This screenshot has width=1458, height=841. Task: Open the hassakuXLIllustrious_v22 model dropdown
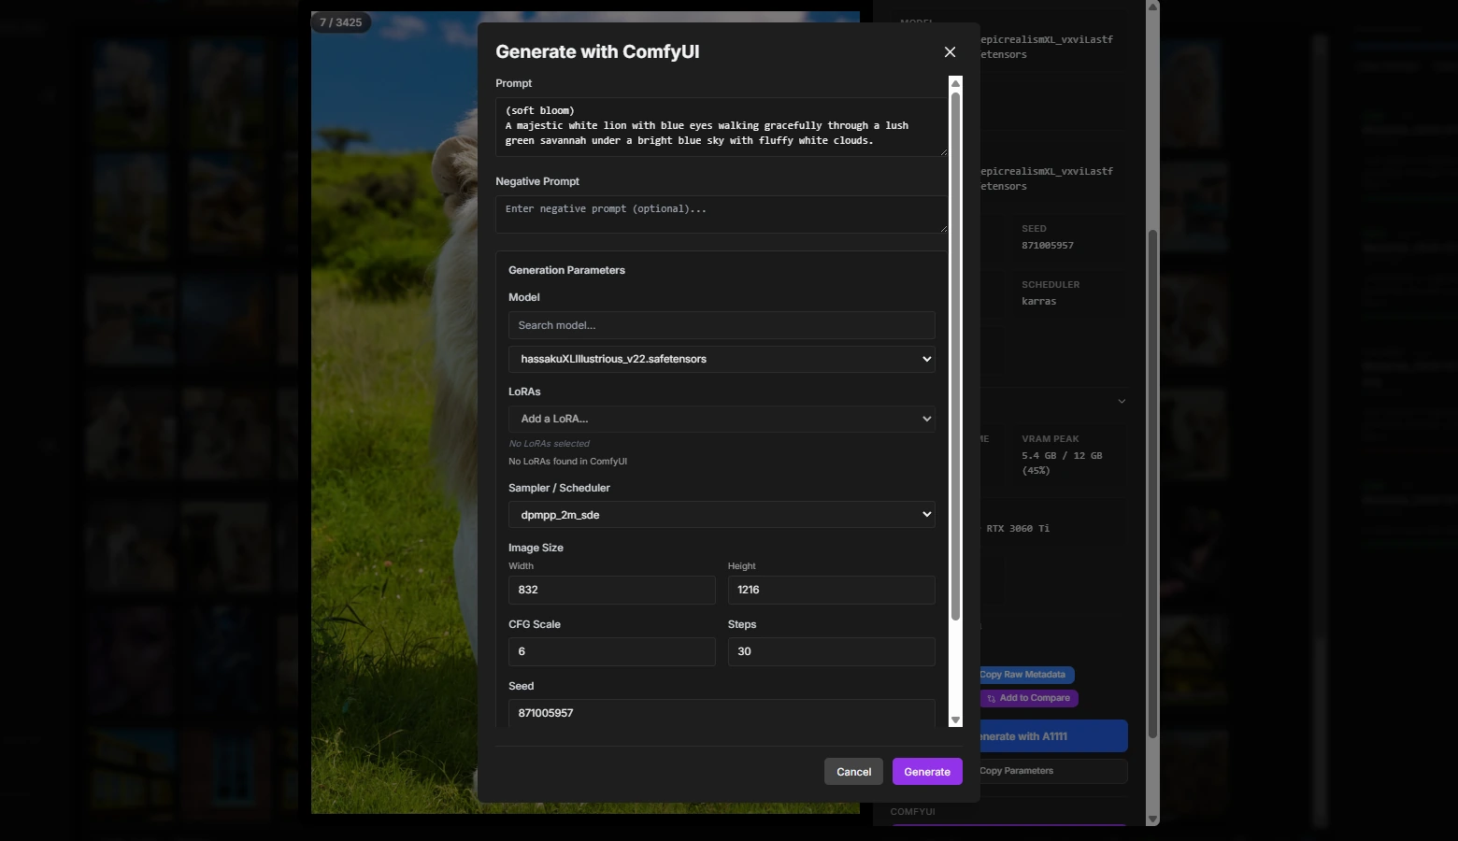pyautogui.click(x=721, y=359)
